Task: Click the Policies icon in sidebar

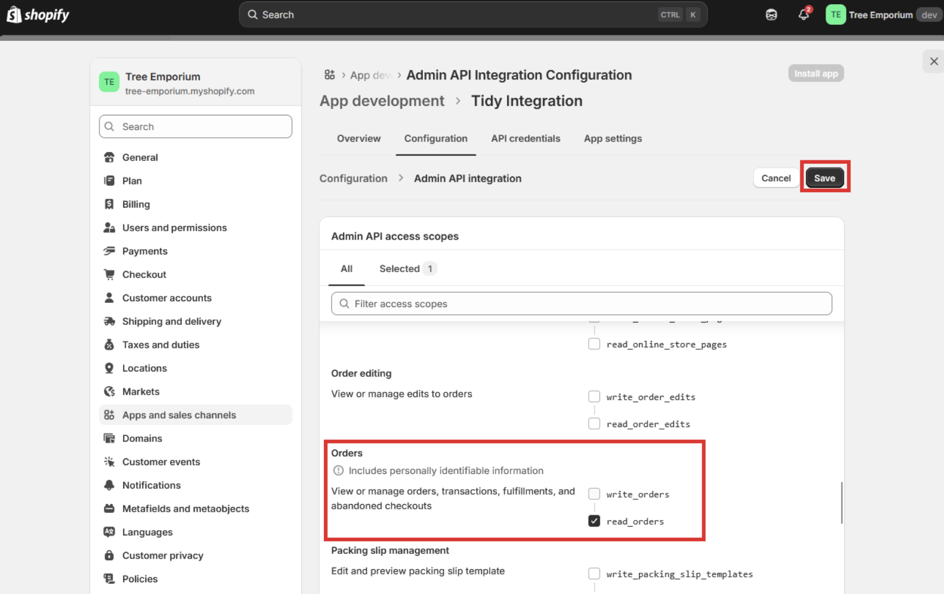Action: click(x=109, y=579)
